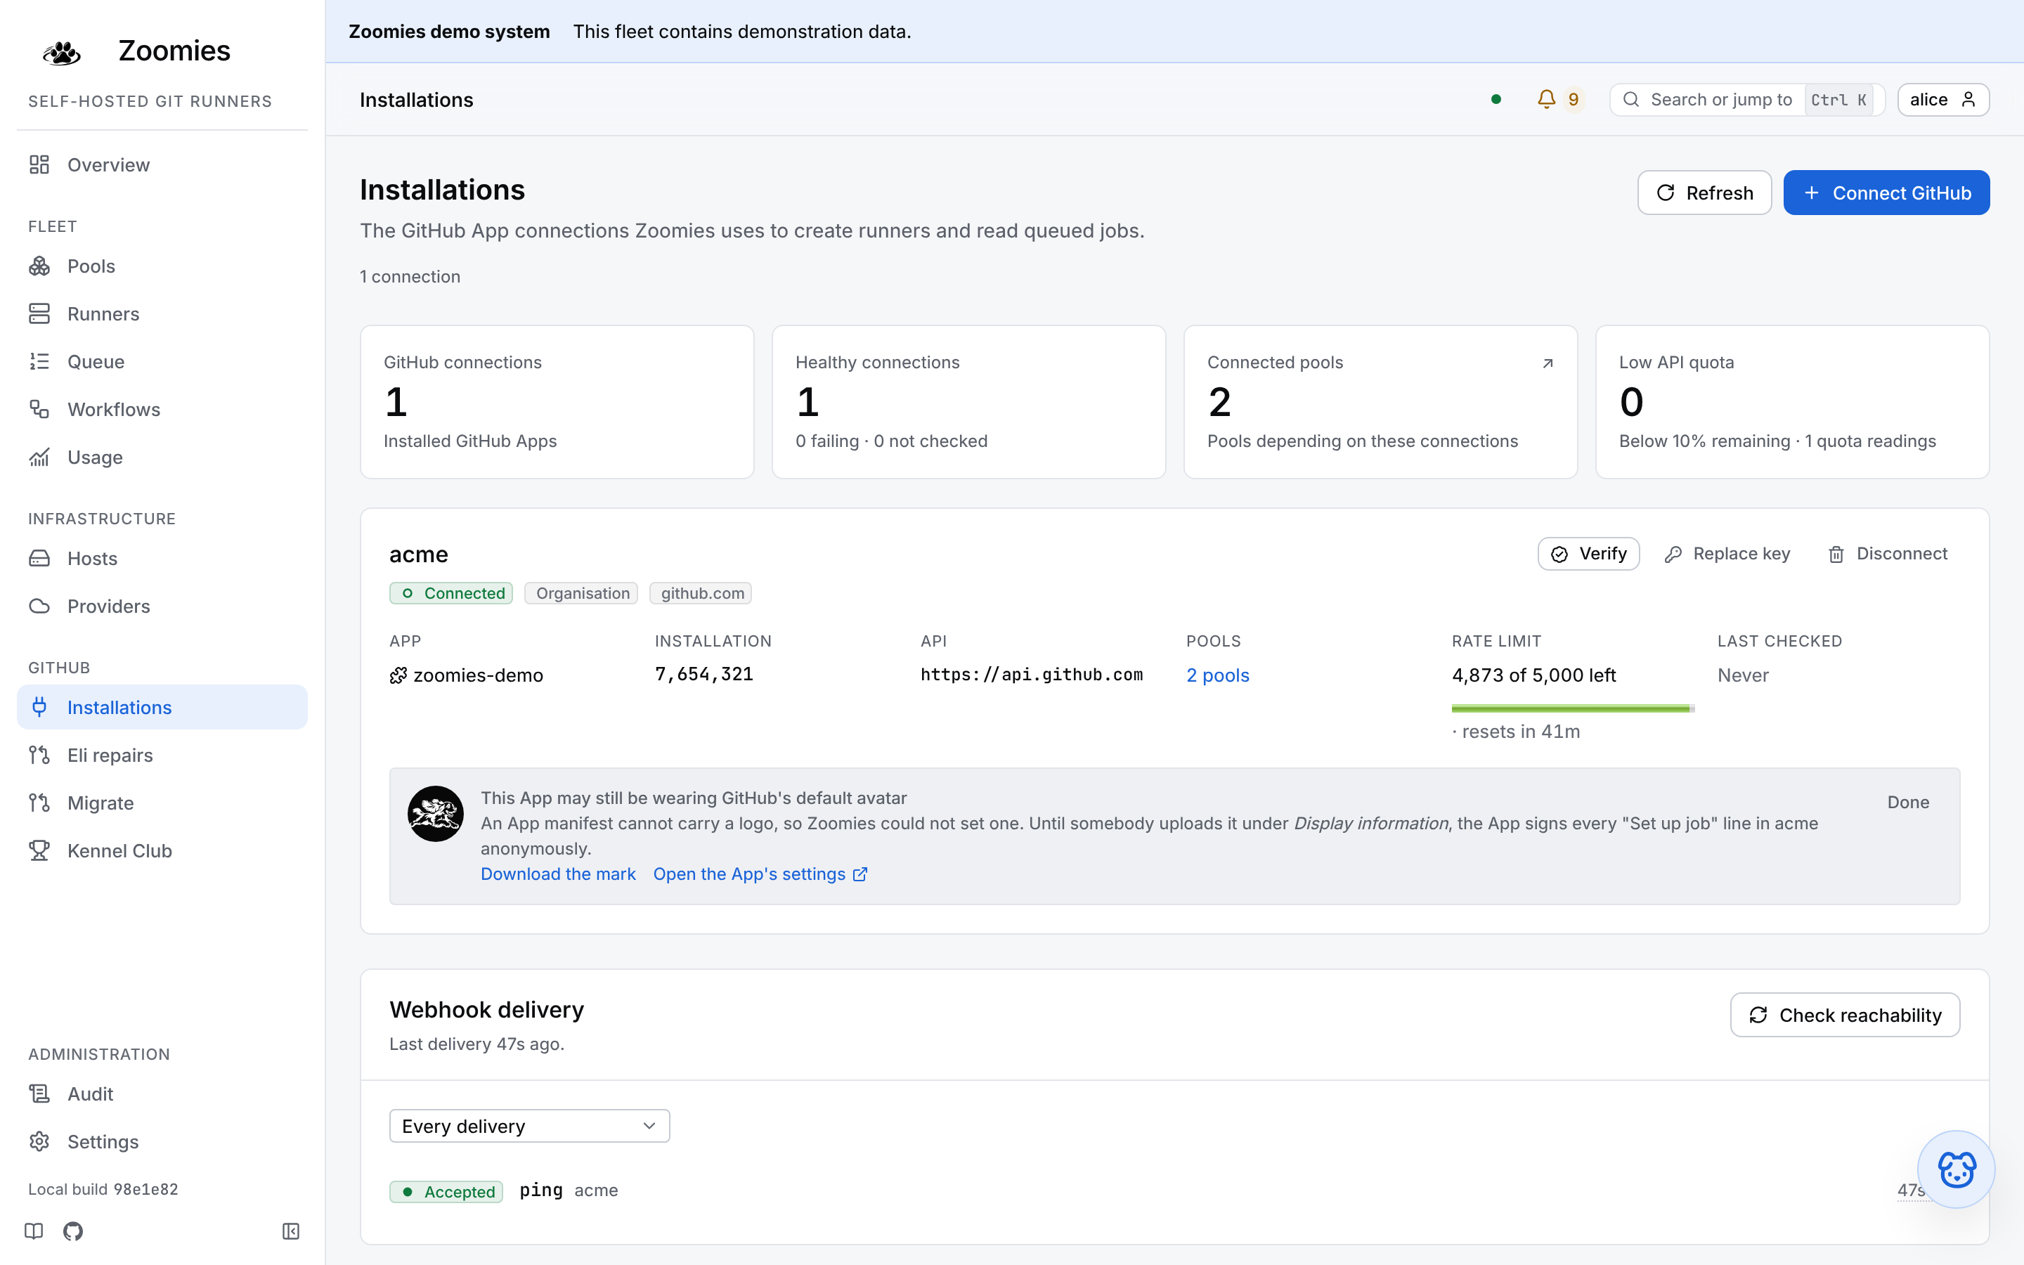
Task: Click the puzzle icon beside zoomies-demo
Action: [x=398, y=675]
